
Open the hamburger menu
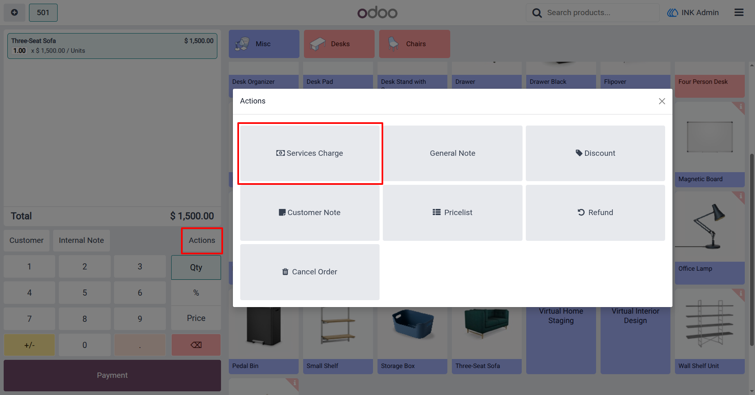pyautogui.click(x=739, y=13)
